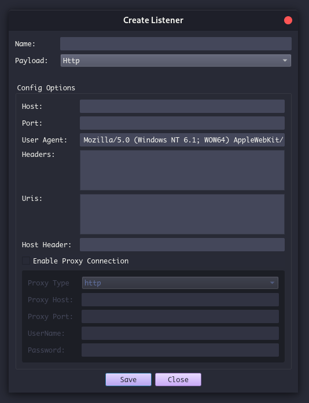The width and height of the screenshot is (309, 403).
Task: Save the listener configuration
Action: click(128, 380)
